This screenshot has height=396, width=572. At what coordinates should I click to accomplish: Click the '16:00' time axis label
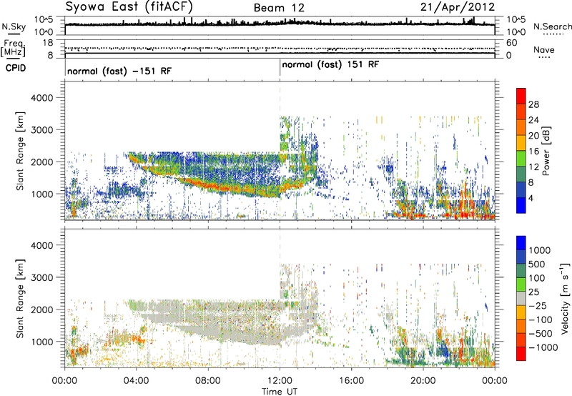[x=351, y=381]
